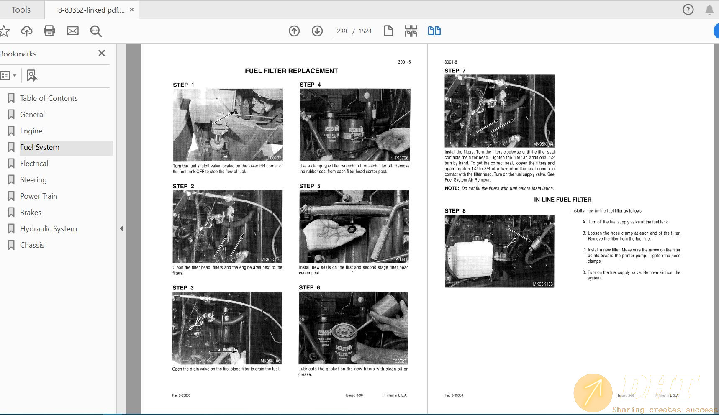Click the upload to cloud icon
Image resolution: width=719 pixels, height=415 pixels.
pos(27,31)
